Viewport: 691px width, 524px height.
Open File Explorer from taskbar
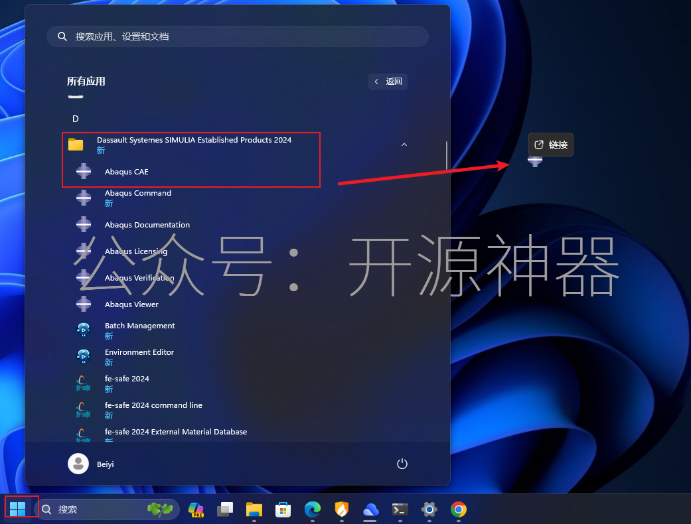point(254,509)
